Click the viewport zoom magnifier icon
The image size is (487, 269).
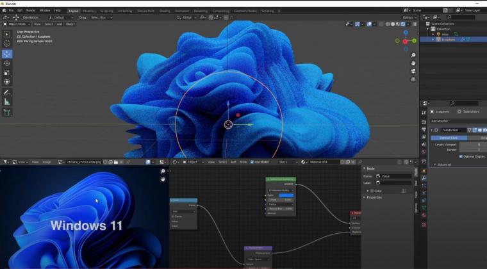click(x=413, y=55)
